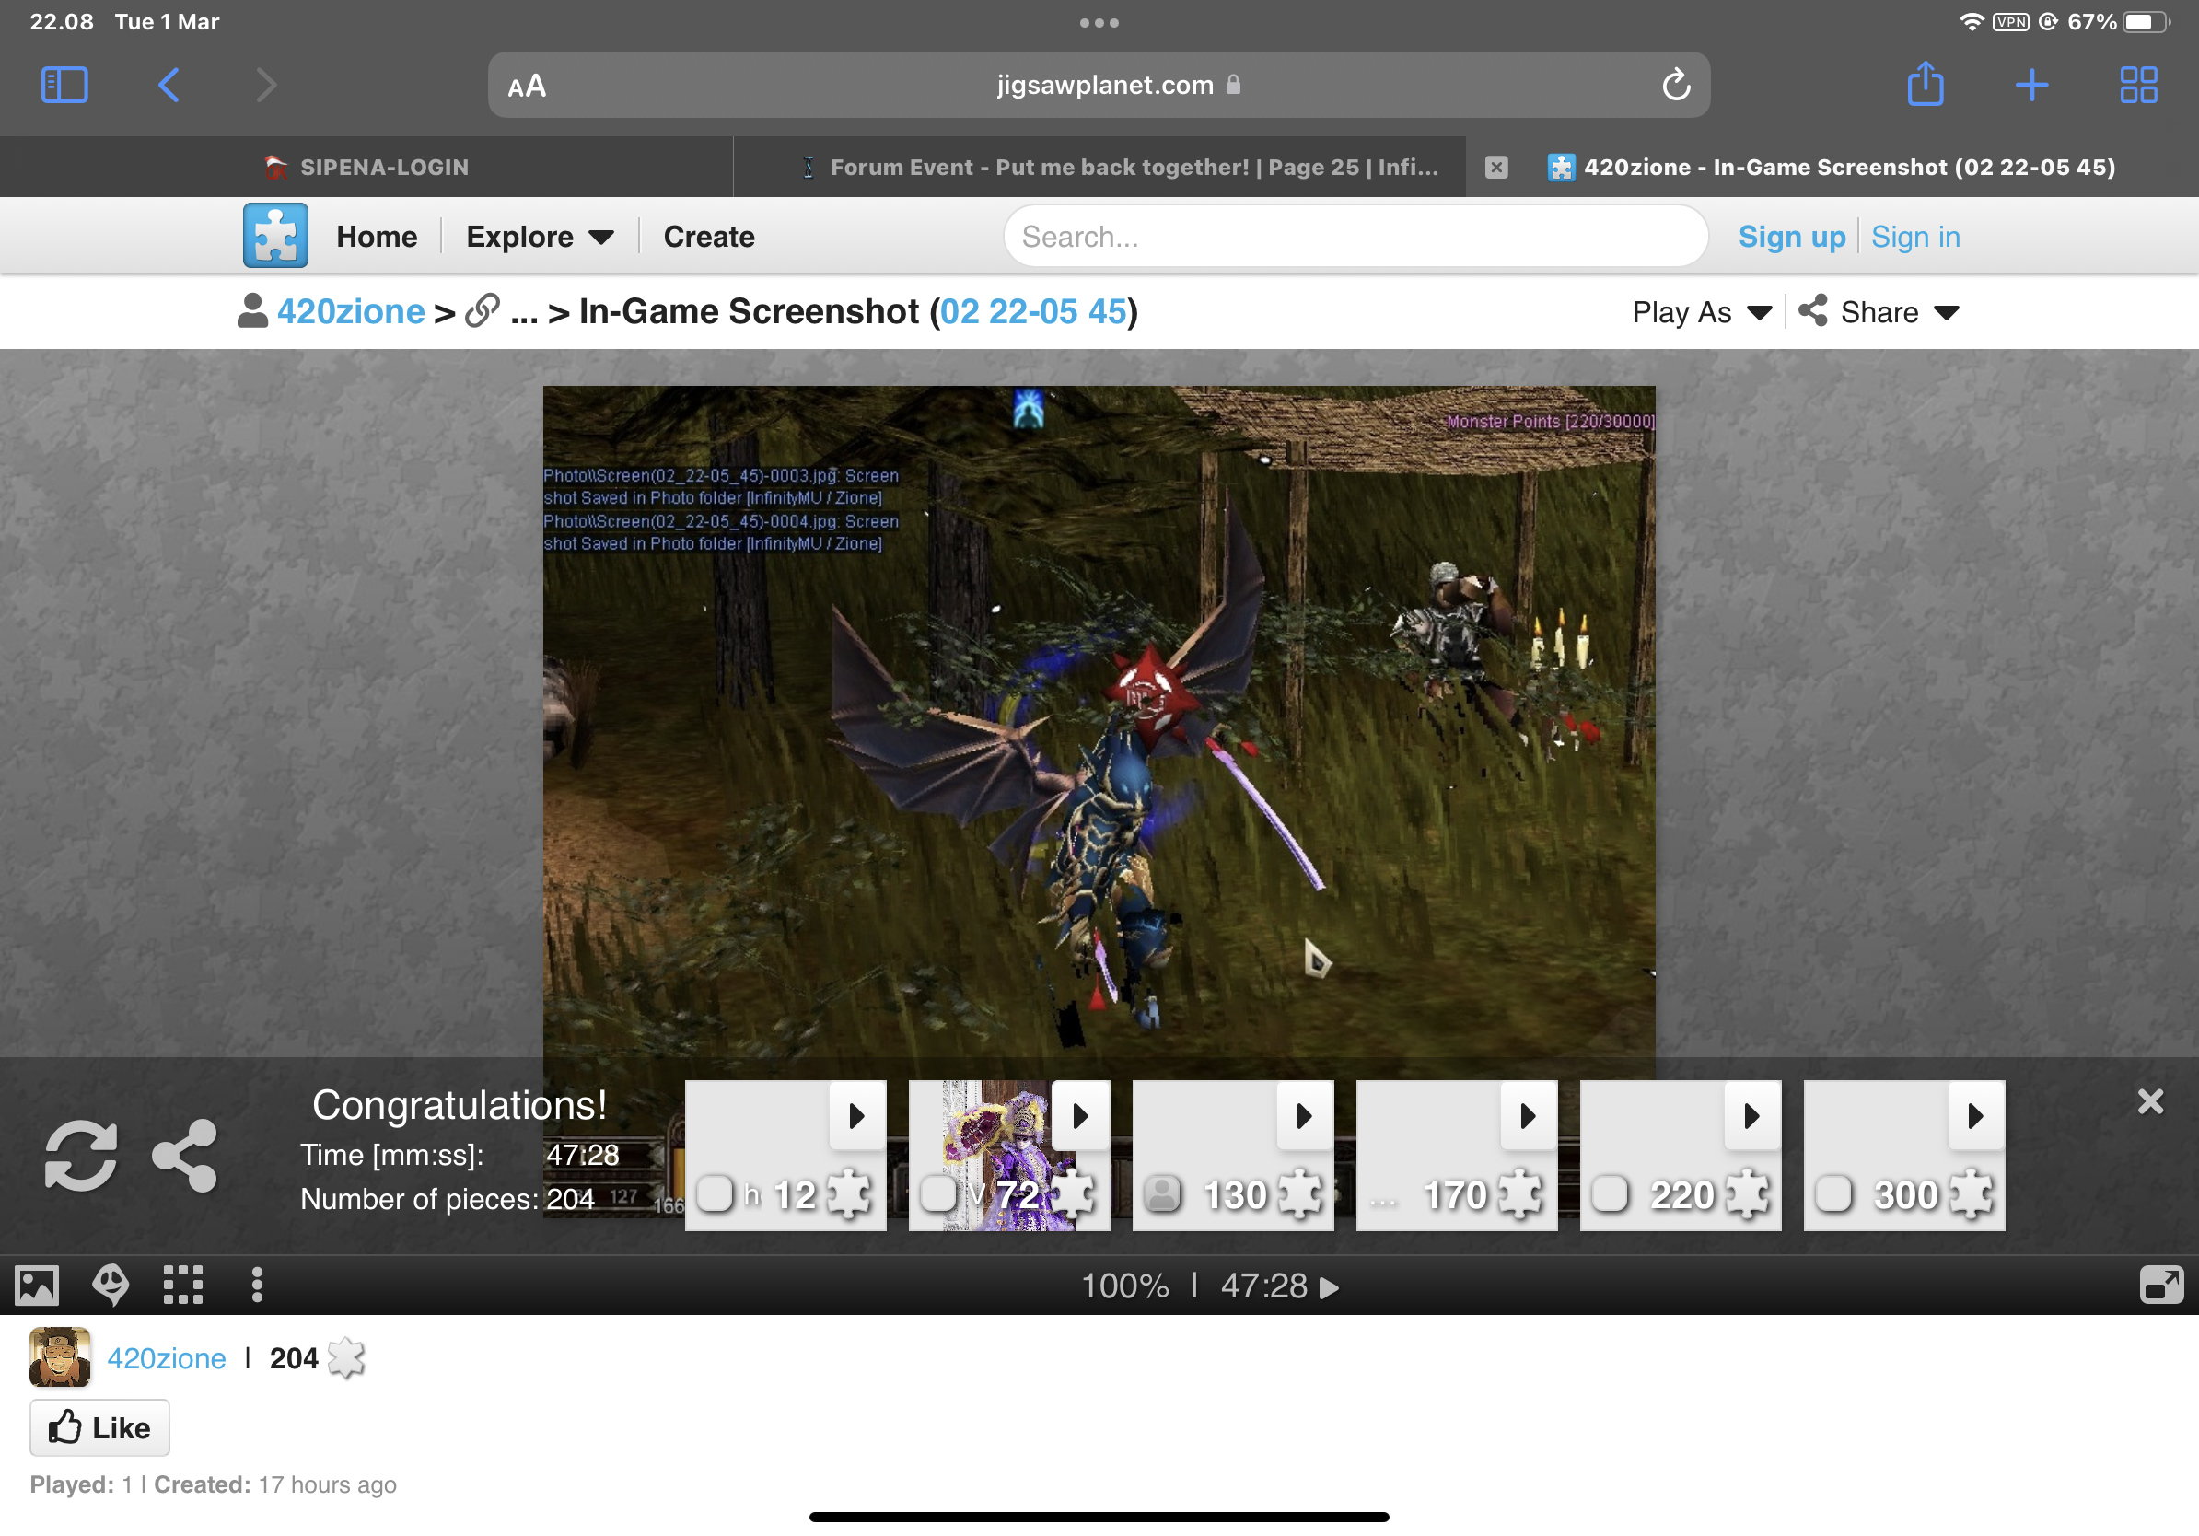
Task: Play the 12-piece puzzle suggestion
Action: tap(856, 1115)
